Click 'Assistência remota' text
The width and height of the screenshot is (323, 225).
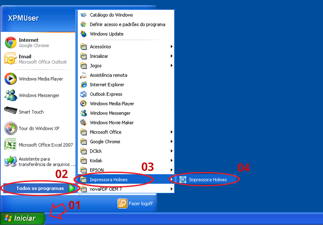(x=108, y=75)
